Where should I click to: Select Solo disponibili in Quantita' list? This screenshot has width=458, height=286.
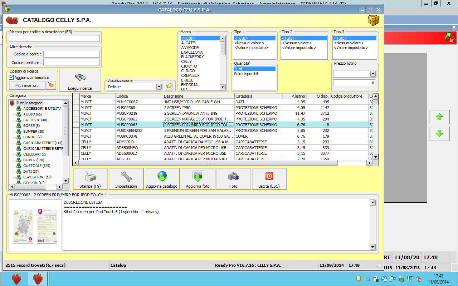[x=246, y=74]
